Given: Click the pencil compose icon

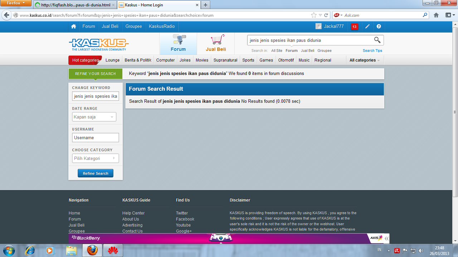Looking at the screenshot, I should pyautogui.click(x=367, y=26).
